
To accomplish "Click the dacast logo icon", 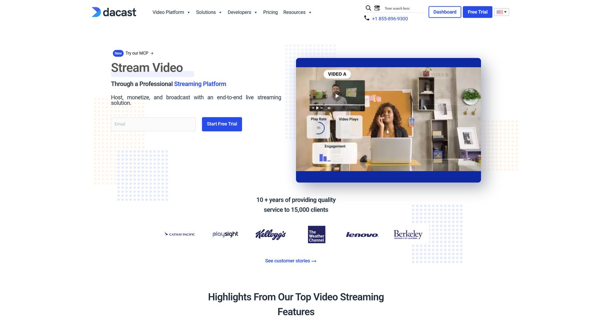I will pyautogui.click(x=95, y=12).
